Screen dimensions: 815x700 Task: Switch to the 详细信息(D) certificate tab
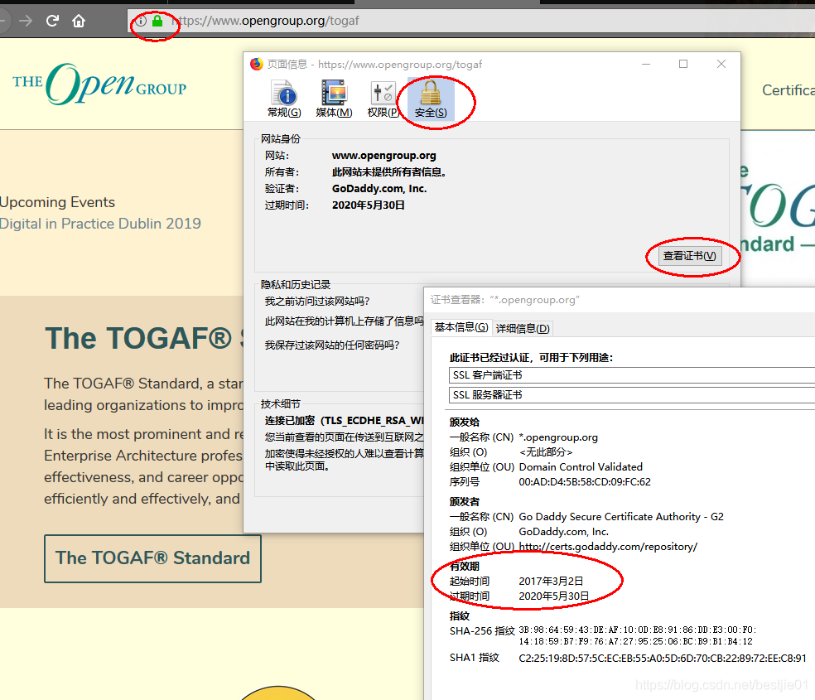[523, 328]
